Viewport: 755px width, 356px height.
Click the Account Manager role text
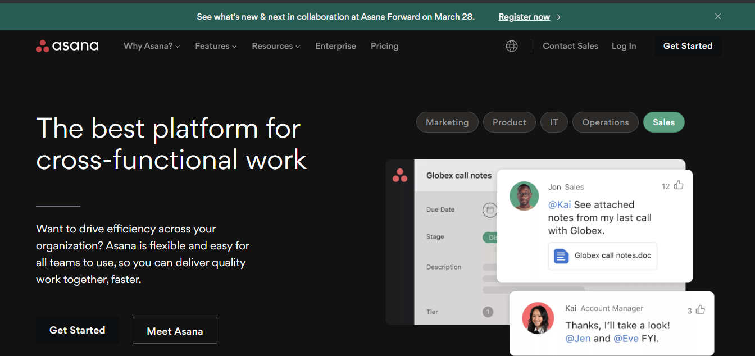click(x=612, y=308)
